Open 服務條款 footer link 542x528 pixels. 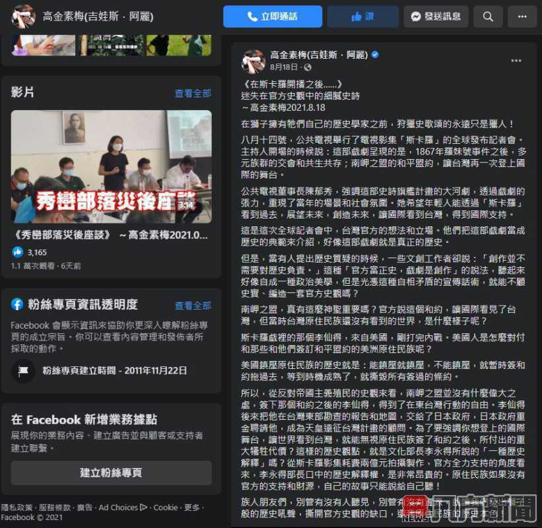pyautogui.click(x=55, y=508)
